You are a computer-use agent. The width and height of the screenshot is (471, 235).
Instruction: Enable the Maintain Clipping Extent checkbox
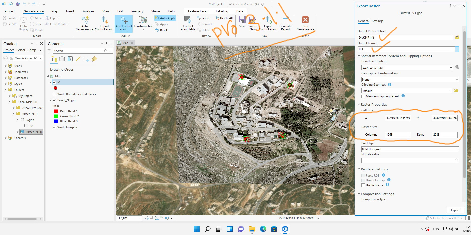[363, 96]
